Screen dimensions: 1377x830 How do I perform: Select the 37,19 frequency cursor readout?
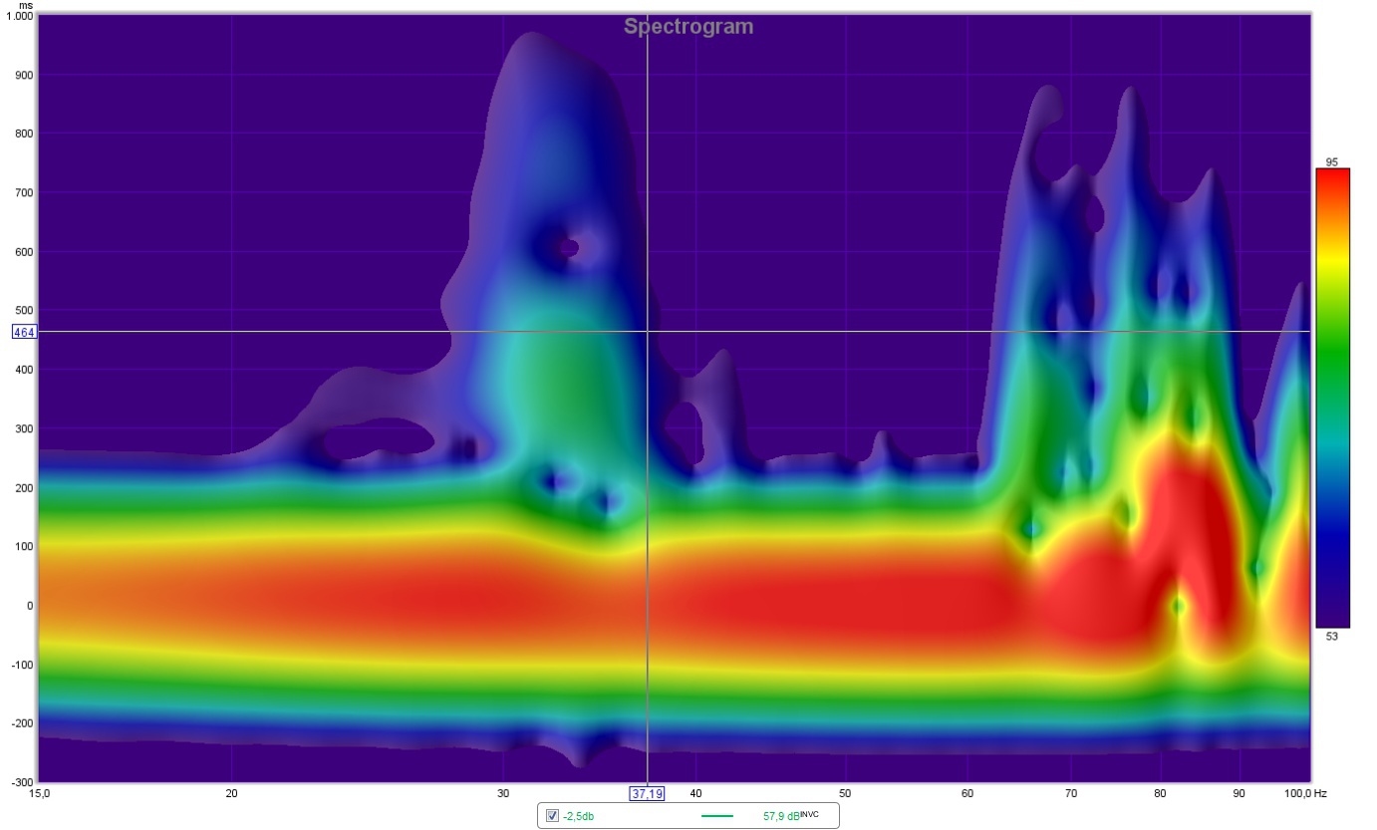tap(647, 794)
